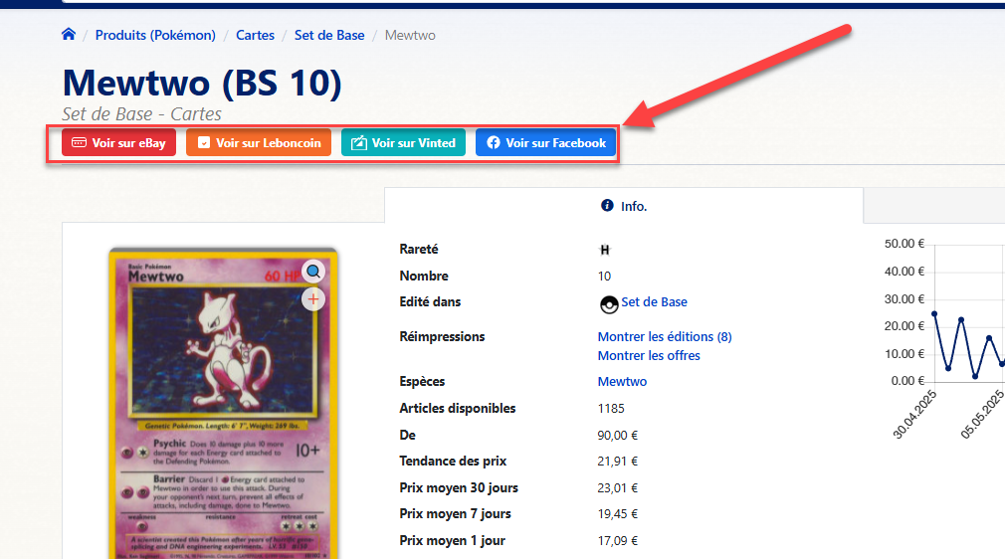
Task: Expand Montrer les éditions (8)
Action: click(x=664, y=336)
